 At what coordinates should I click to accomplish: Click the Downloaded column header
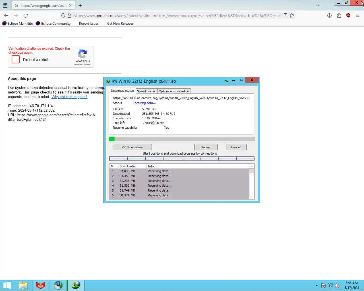point(132,166)
